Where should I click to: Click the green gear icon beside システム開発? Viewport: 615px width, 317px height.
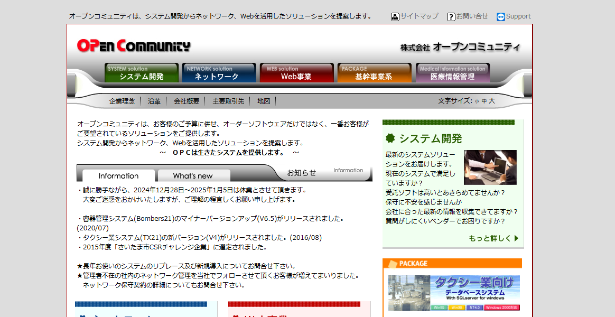click(x=390, y=138)
